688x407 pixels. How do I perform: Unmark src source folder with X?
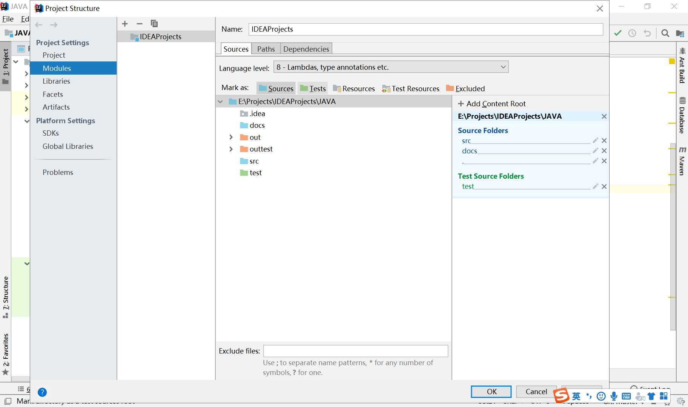point(604,141)
